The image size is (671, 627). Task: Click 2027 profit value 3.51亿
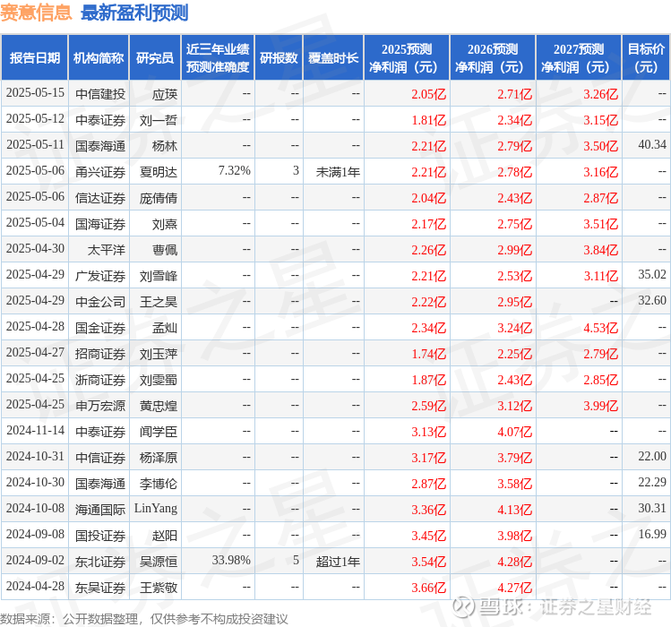coord(601,224)
